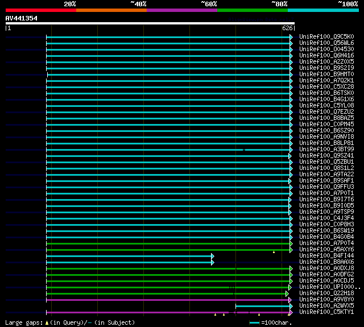
Task: Select hit label UniRef100_B8BAZ5
Action: [326, 118]
